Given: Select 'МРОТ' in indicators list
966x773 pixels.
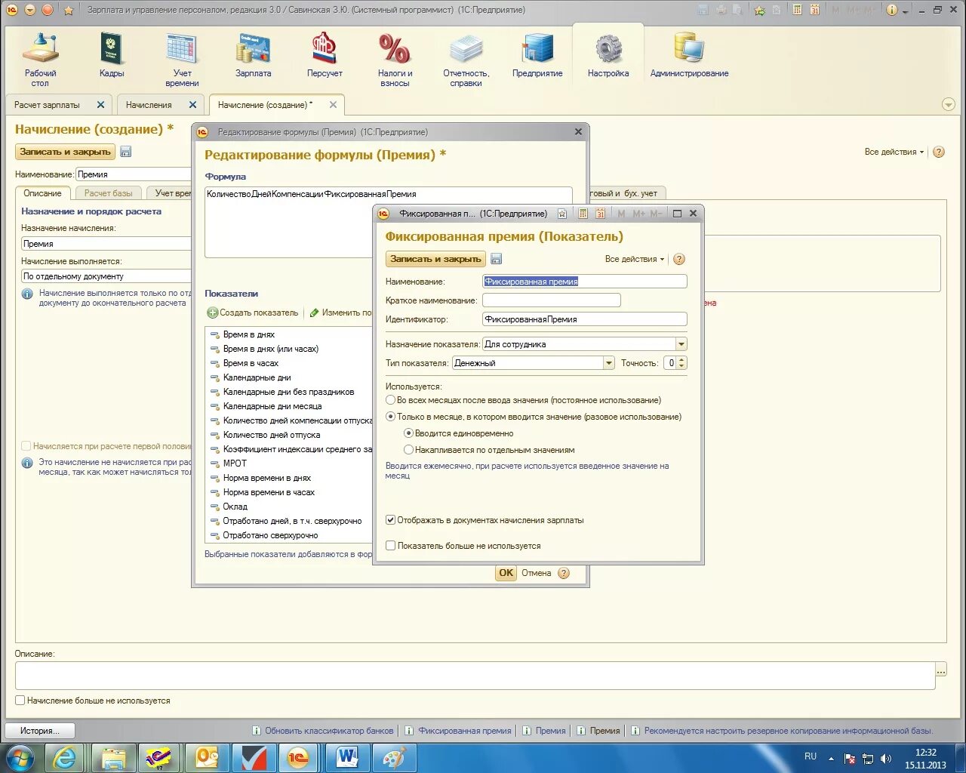Looking at the screenshot, I should point(235,463).
